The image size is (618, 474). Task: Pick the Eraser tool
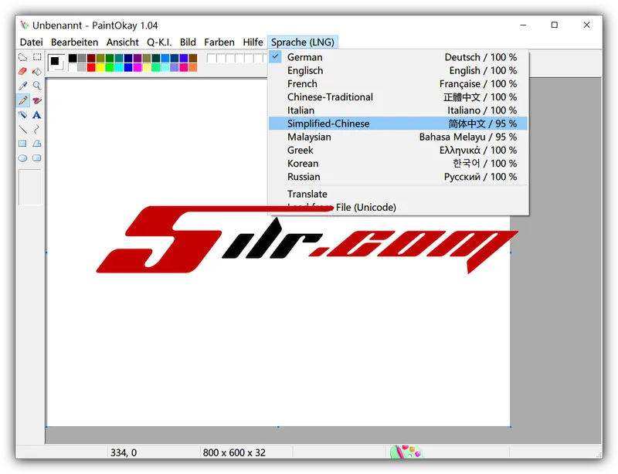[23, 71]
